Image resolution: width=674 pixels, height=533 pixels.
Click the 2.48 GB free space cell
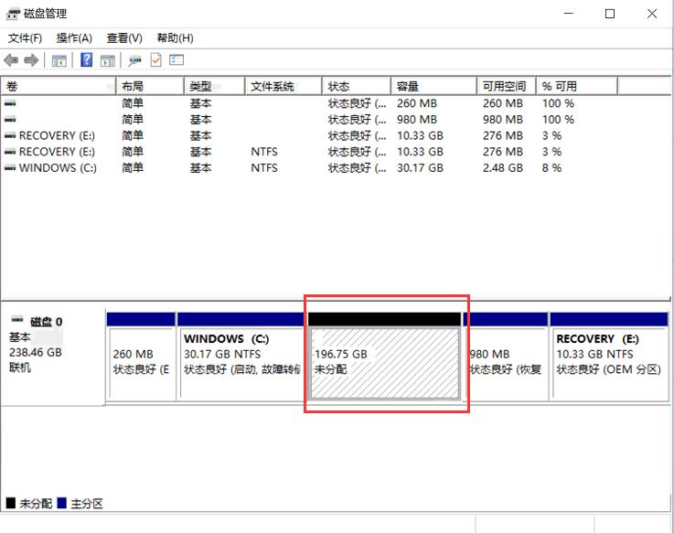tap(502, 167)
